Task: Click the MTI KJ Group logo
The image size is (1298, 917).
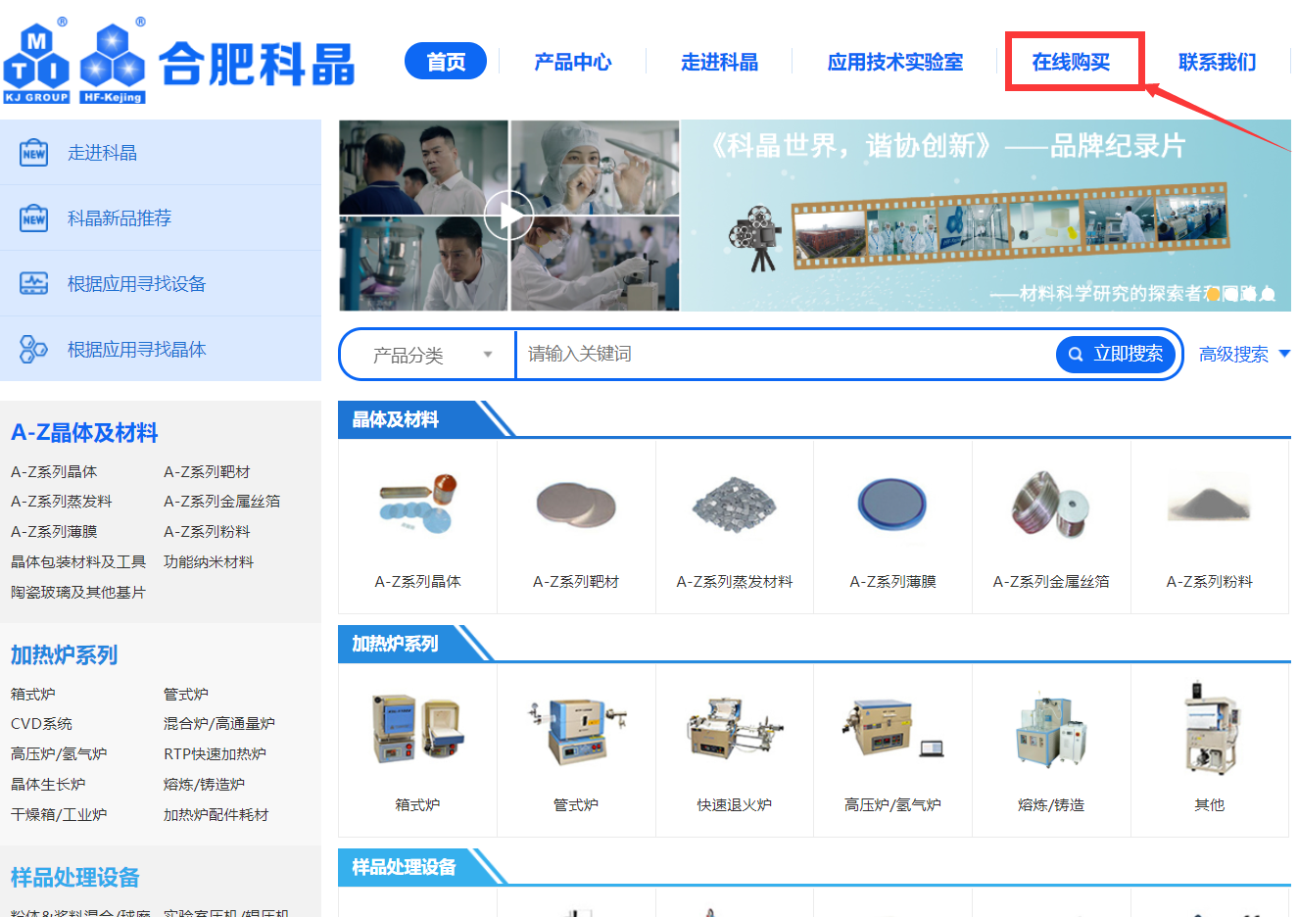Action: click(x=36, y=63)
